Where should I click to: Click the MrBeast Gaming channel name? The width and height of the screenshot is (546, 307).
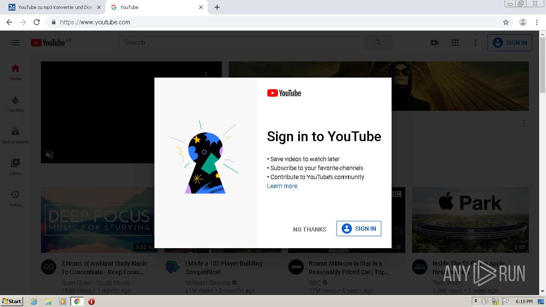pyautogui.click(x=207, y=283)
